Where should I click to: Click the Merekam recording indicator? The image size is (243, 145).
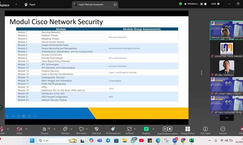click(192, 4)
